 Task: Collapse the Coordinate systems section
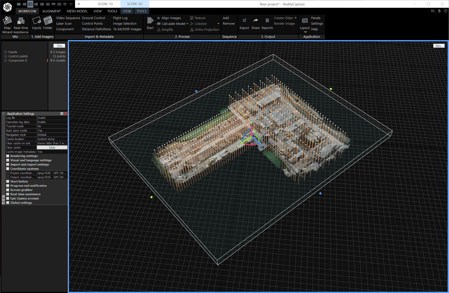(x=8, y=169)
